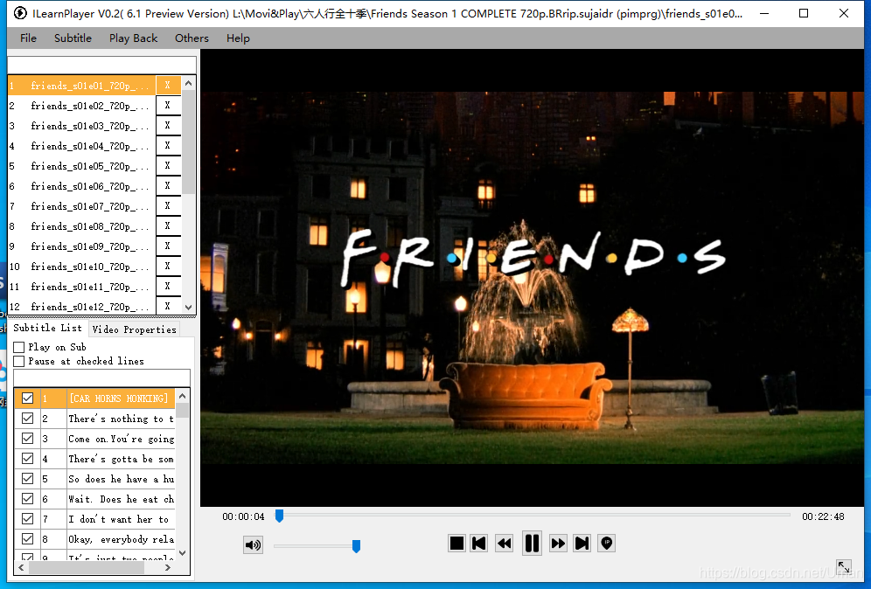The width and height of the screenshot is (871, 589).
Task: Click the total duration label 00:22:48
Action: (x=823, y=516)
